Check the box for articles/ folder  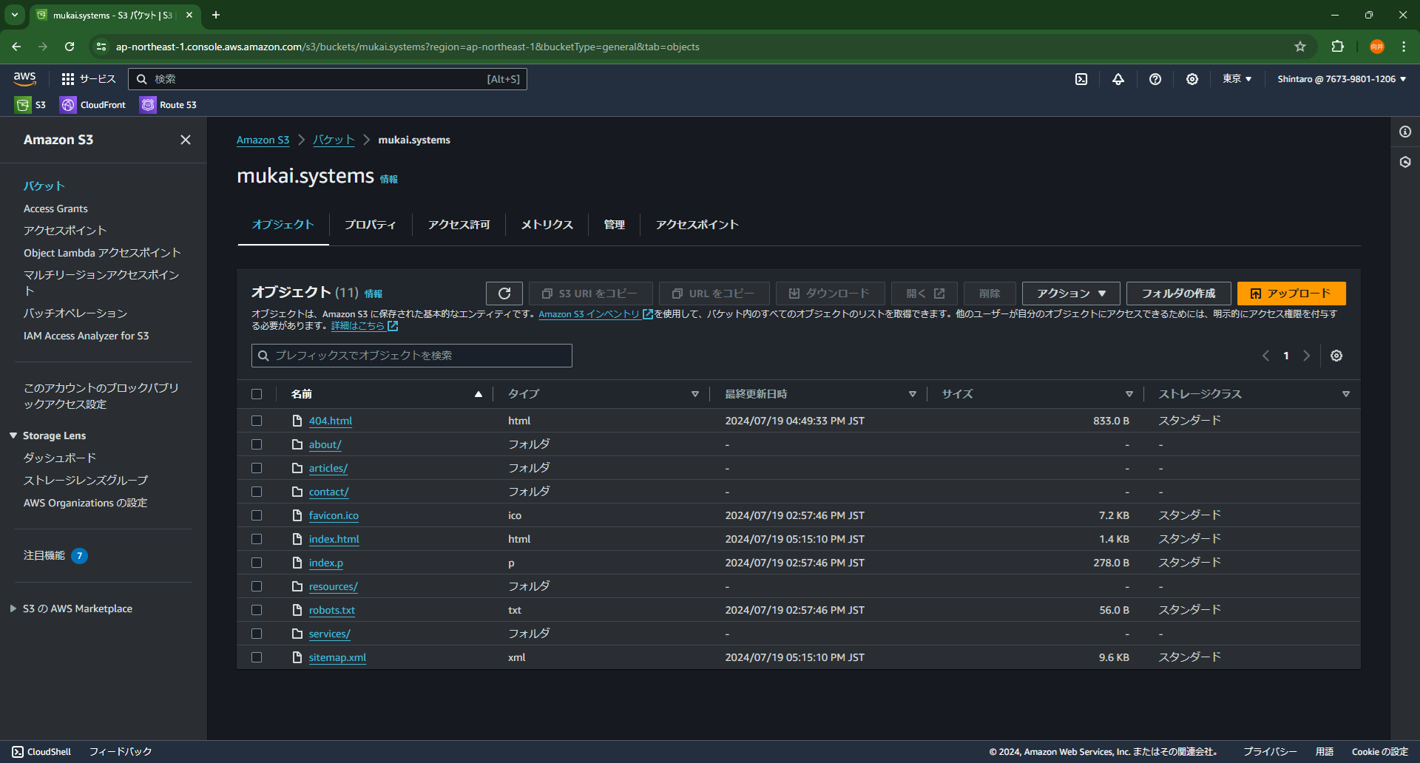(257, 468)
